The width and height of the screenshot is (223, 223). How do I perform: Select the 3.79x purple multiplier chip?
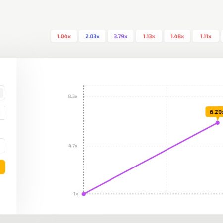click(120, 36)
